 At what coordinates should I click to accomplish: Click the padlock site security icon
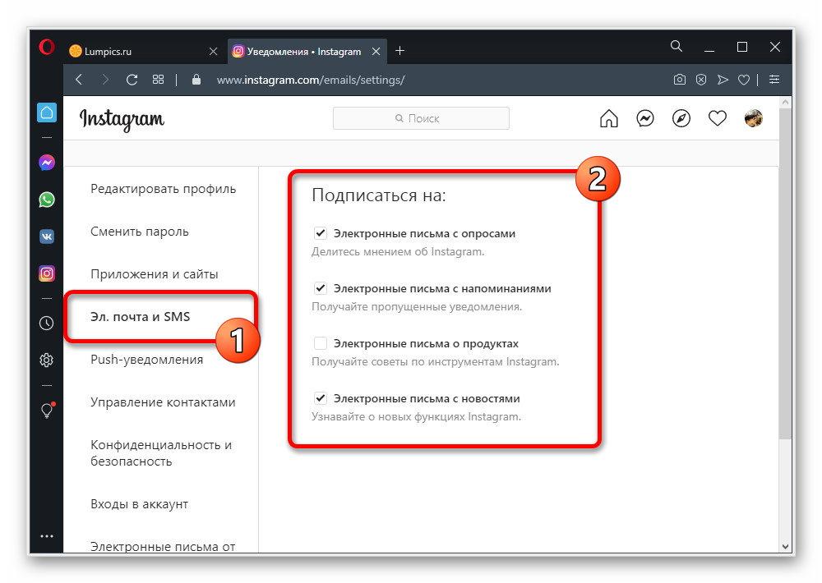tap(196, 80)
